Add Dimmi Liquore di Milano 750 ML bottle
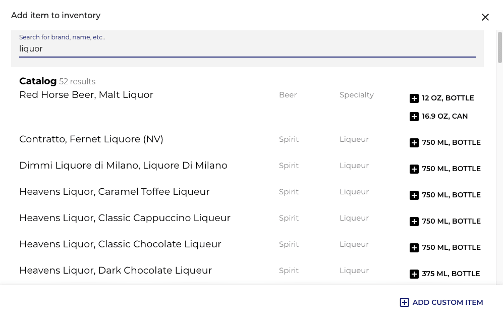The image size is (503, 318). click(x=445, y=169)
